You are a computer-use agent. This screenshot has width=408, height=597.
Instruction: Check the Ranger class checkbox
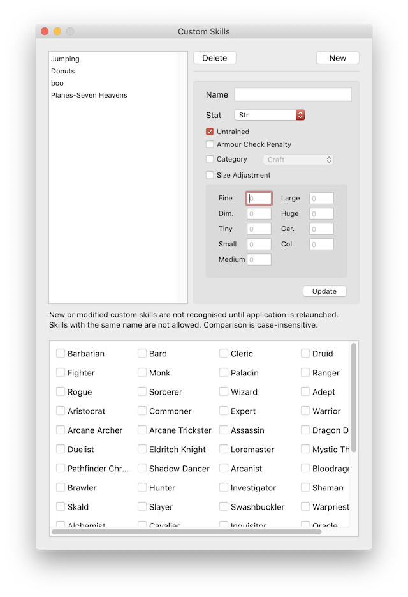tap(305, 372)
